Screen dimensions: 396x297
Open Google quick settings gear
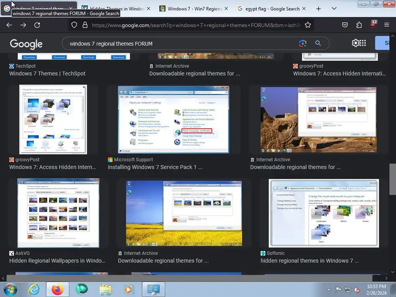pyautogui.click(x=355, y=43)
